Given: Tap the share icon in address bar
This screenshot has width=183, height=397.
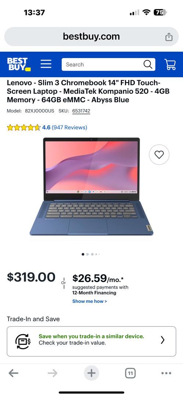Looking at the screenshot, I should [169, 37].
